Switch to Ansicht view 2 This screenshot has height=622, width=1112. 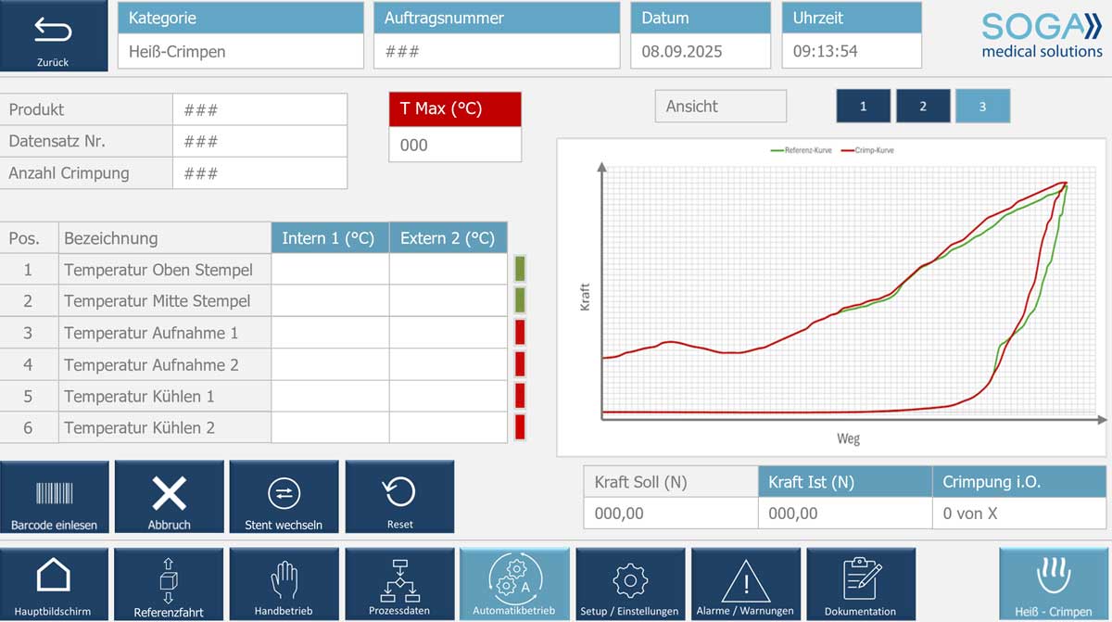tap(922, 107)
